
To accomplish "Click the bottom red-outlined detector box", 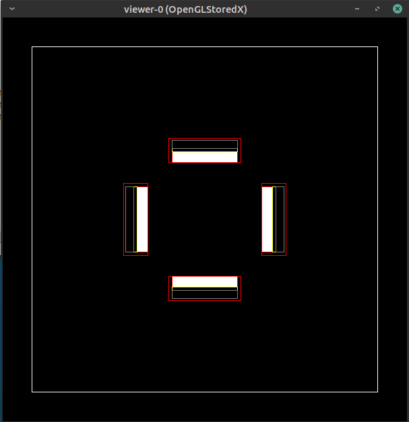I will pos(205,288).
